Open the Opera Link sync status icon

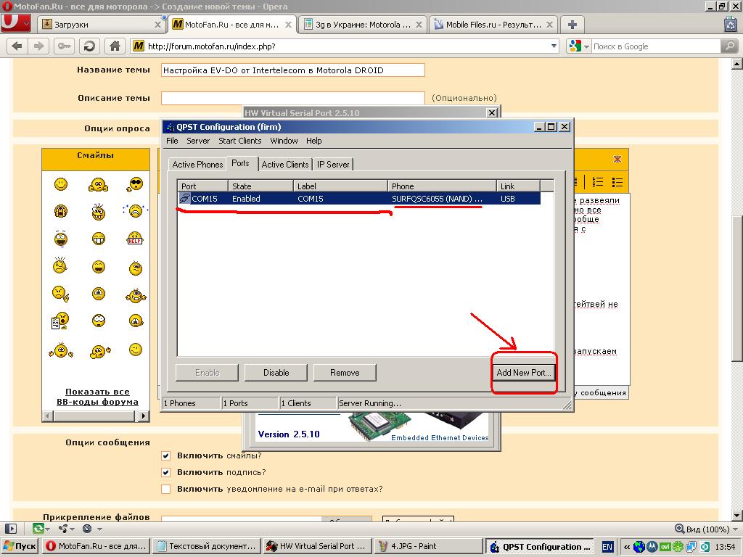coord(38,529)
